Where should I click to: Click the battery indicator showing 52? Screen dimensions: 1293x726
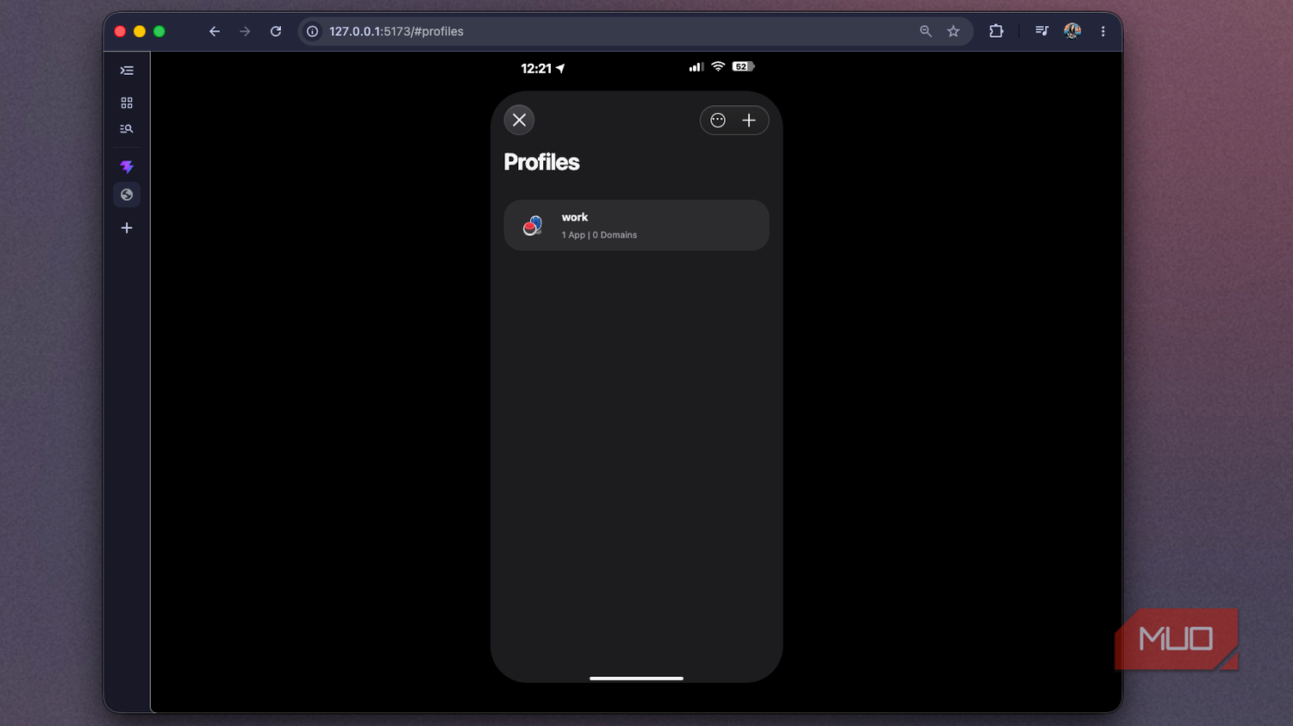[x=743, y=66]
